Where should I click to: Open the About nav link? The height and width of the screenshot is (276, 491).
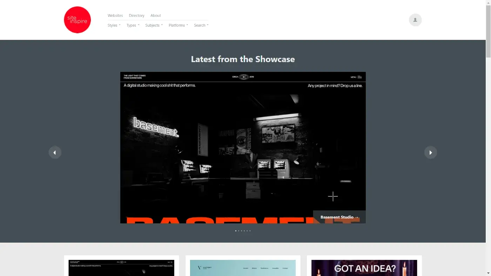click(x=156, y=15)
